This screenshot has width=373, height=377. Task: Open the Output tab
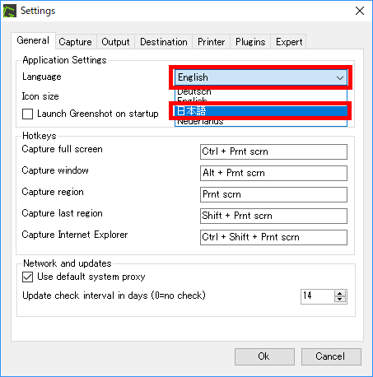point(115,42)
